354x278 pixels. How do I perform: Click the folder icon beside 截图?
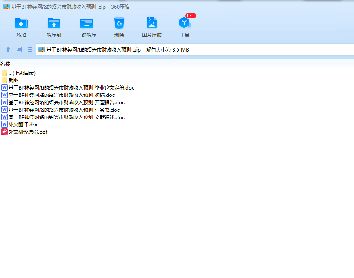pos(4,80)
